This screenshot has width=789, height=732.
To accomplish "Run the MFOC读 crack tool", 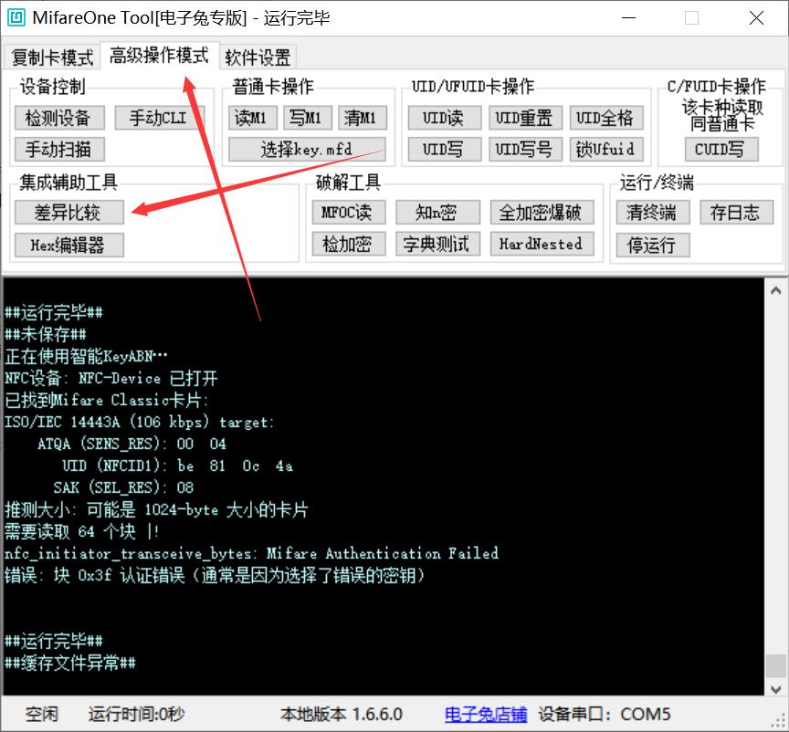I will (x=348, y=213).
